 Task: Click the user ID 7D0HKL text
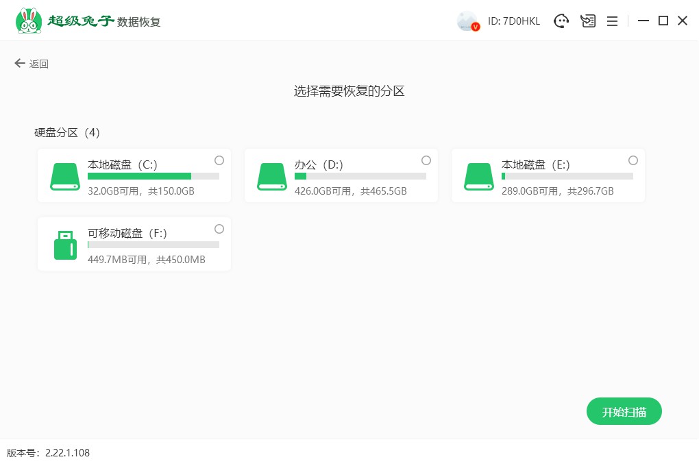(x=513, y=21)
